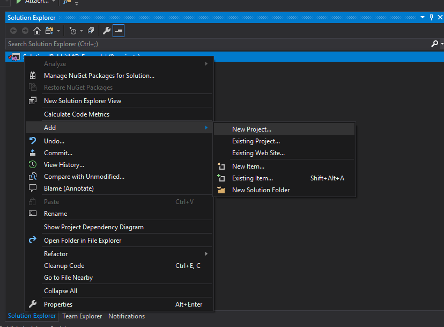The height and width of the screenshot is (327, 444).
Task: Select the wrench Properties icon in the toolbar
Action: point(106,31)
